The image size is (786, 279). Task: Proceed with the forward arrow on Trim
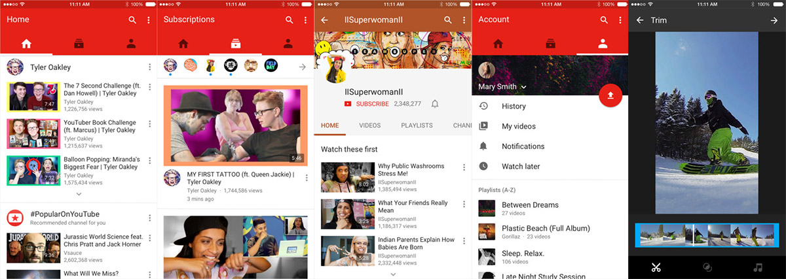pos(774,20)
